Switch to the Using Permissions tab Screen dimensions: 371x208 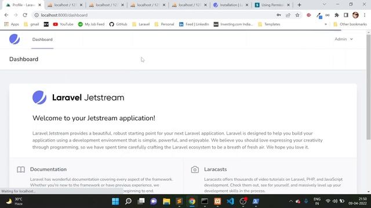pos(272,5)
